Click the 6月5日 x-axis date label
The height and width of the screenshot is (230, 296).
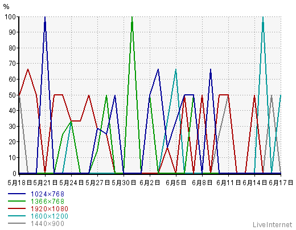point(176,183)
